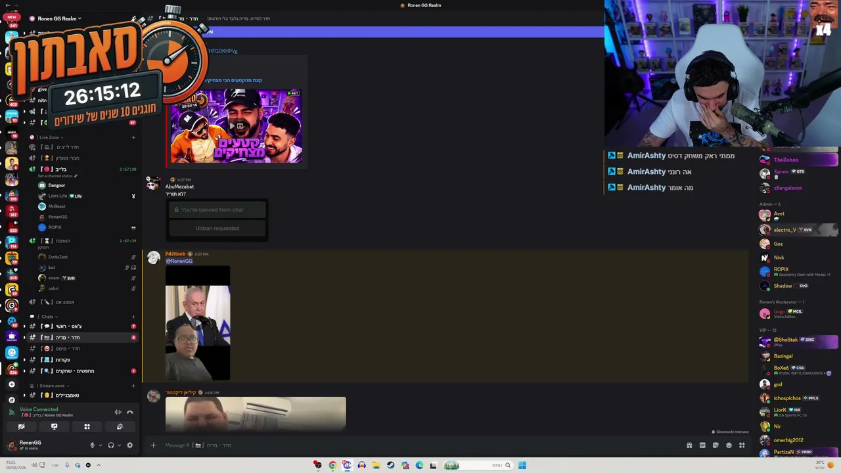
Task: Create a channel in Stream zone category
Action: pos(133,386)
